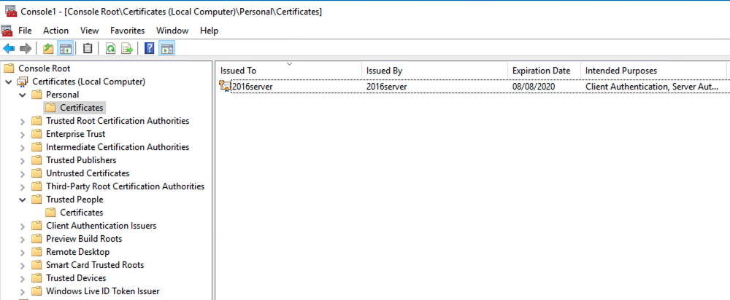Toggle Show/Hide Console Tree button

(x=66, y=49)
